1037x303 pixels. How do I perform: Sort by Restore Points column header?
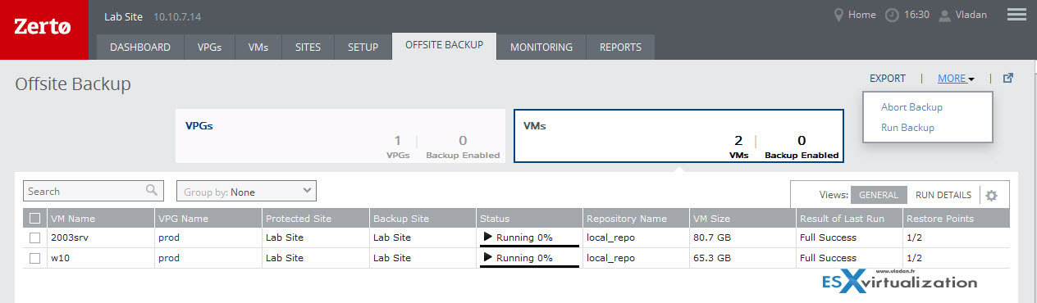[957, 219]
